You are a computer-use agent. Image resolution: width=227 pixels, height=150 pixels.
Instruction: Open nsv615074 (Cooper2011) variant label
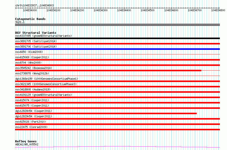[32, 100]
